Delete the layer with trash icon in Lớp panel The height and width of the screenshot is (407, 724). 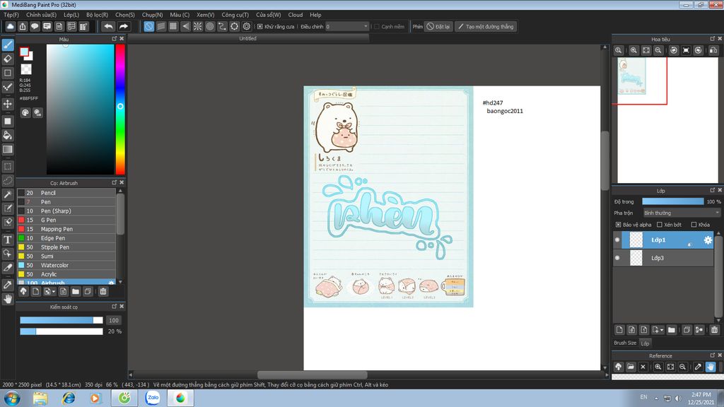coord(714,329)
